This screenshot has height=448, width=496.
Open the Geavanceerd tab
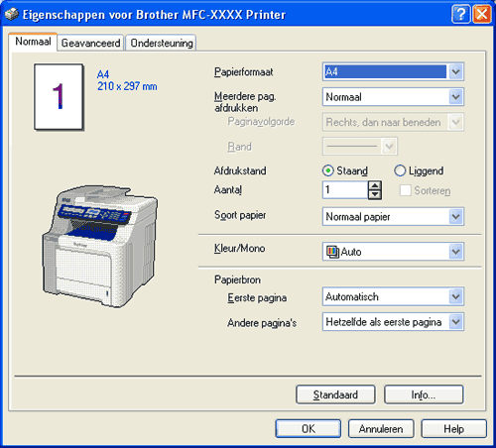(x=90, y=43)
